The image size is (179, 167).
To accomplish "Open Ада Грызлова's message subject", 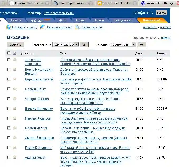I will coord(95,161).
